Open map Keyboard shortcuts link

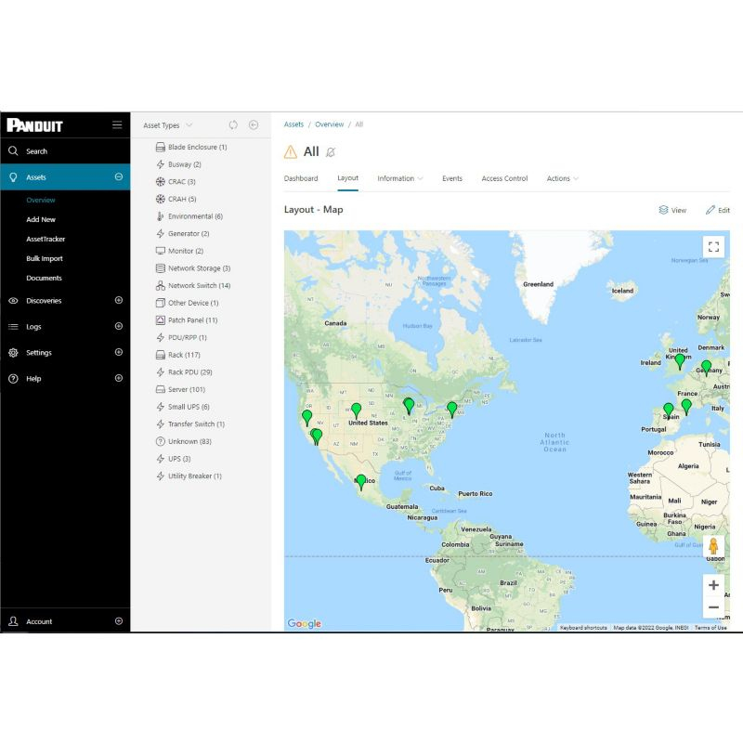583,628
